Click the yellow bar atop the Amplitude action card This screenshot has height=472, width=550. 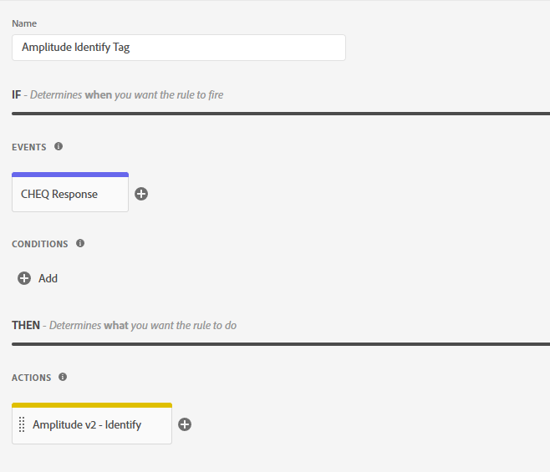[x=92, y=405]
